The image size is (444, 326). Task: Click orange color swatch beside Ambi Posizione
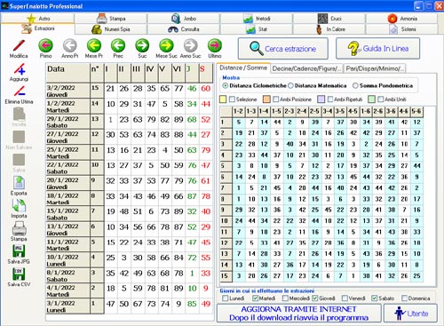266,99
